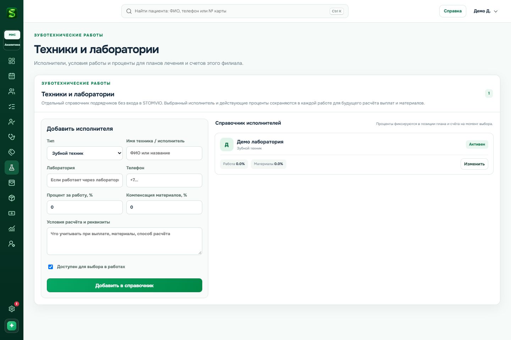Open the price tag icon in sidebar
Viewport: 511px width, 340px height.
(12, 152)
